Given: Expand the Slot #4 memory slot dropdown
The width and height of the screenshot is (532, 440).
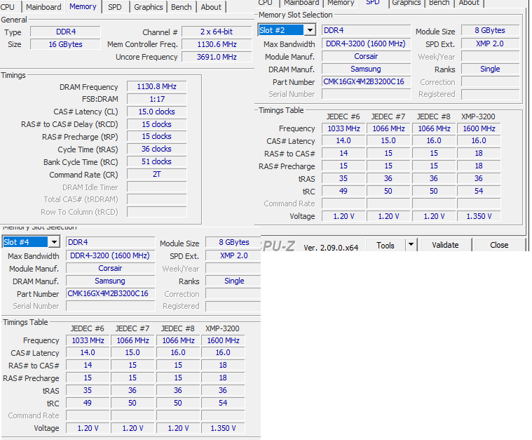Looking at the screenshot, I should tap(54, 242).
